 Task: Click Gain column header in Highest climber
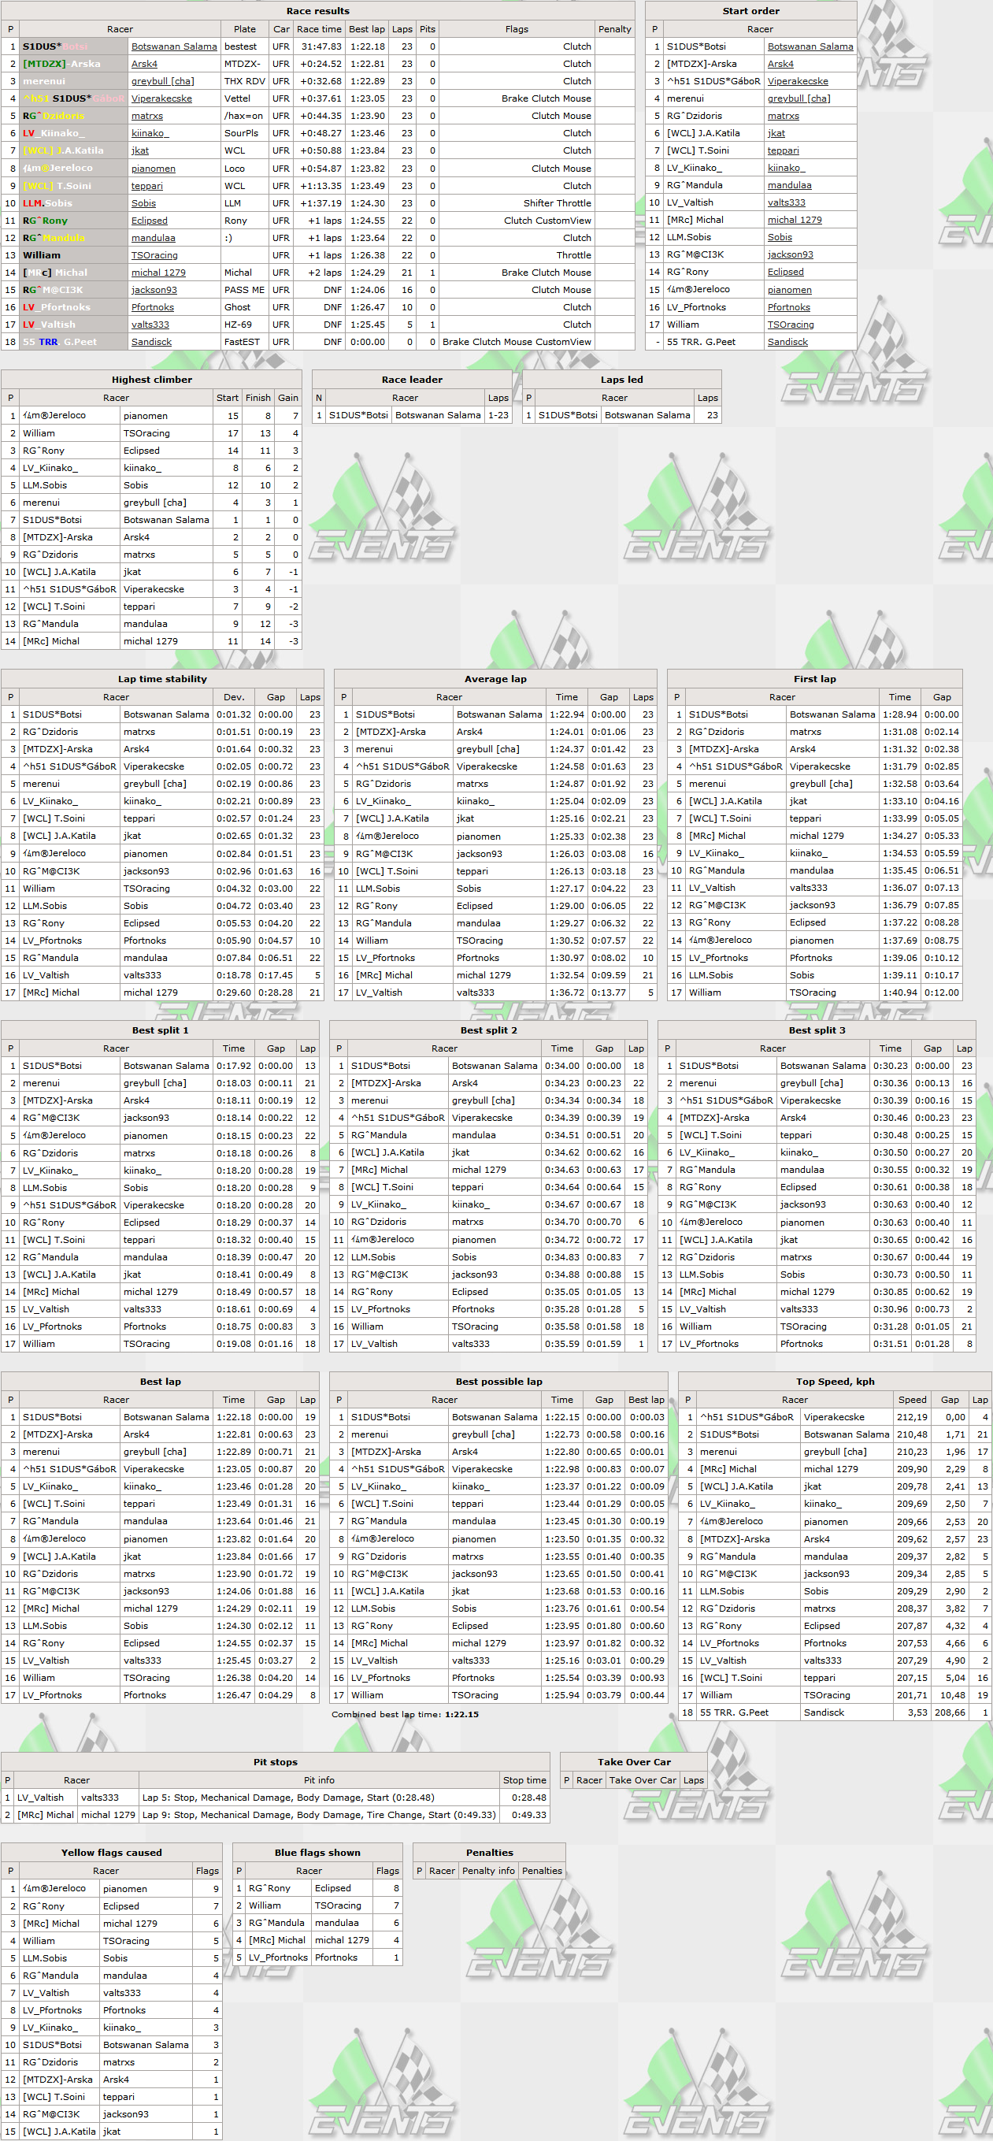pos(287,398)
